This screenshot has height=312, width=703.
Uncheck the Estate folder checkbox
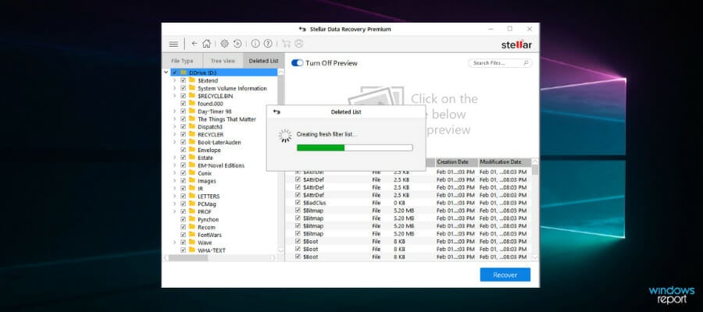pyautogui.click(x=184, y=158)
